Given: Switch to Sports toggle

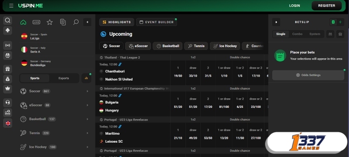Looking at the screenshot, I should 35,78.
